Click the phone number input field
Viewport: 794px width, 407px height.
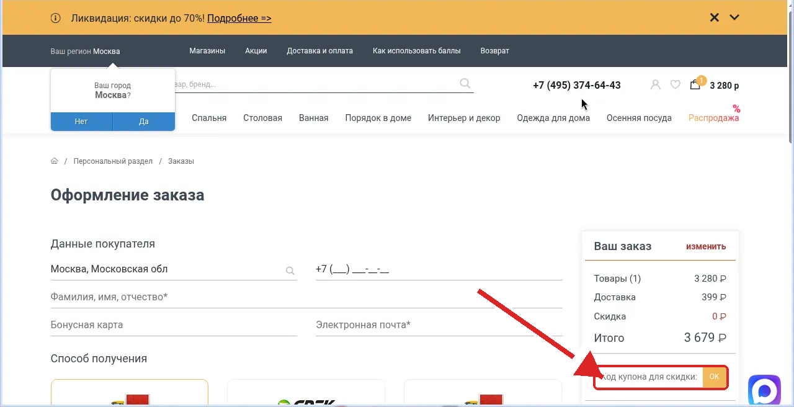pyautogui.click(x=439, y=269)
